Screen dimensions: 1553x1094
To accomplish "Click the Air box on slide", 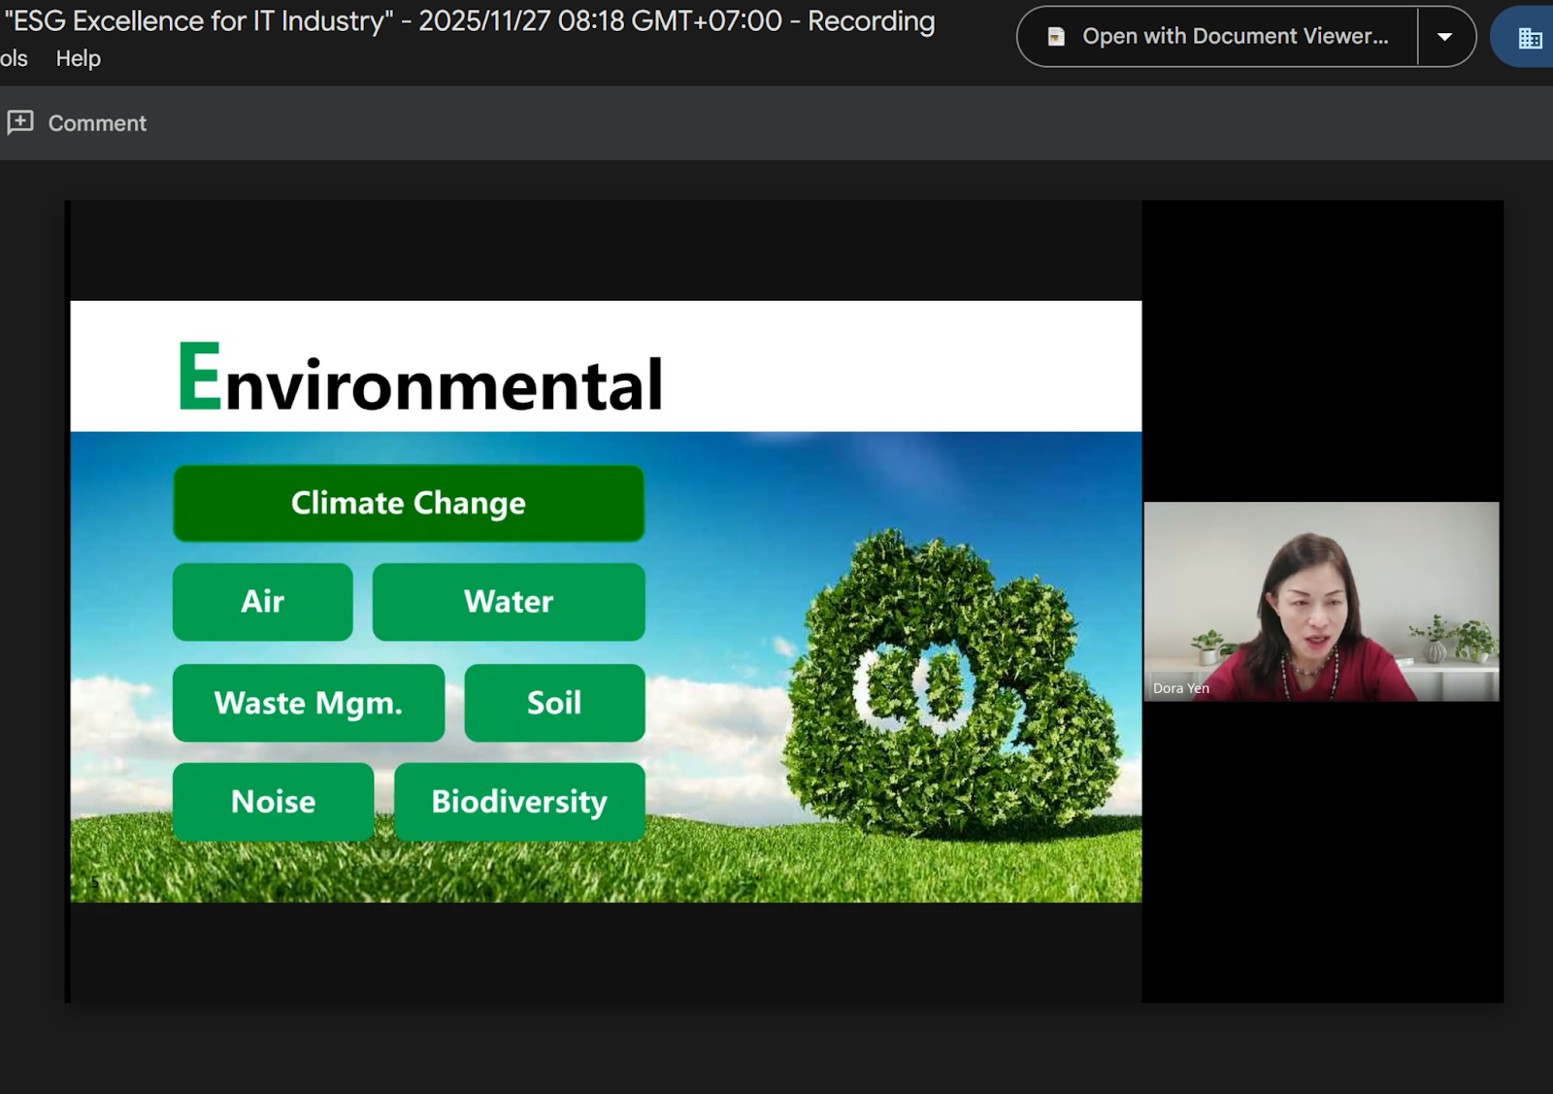I will tap(263, 602).
